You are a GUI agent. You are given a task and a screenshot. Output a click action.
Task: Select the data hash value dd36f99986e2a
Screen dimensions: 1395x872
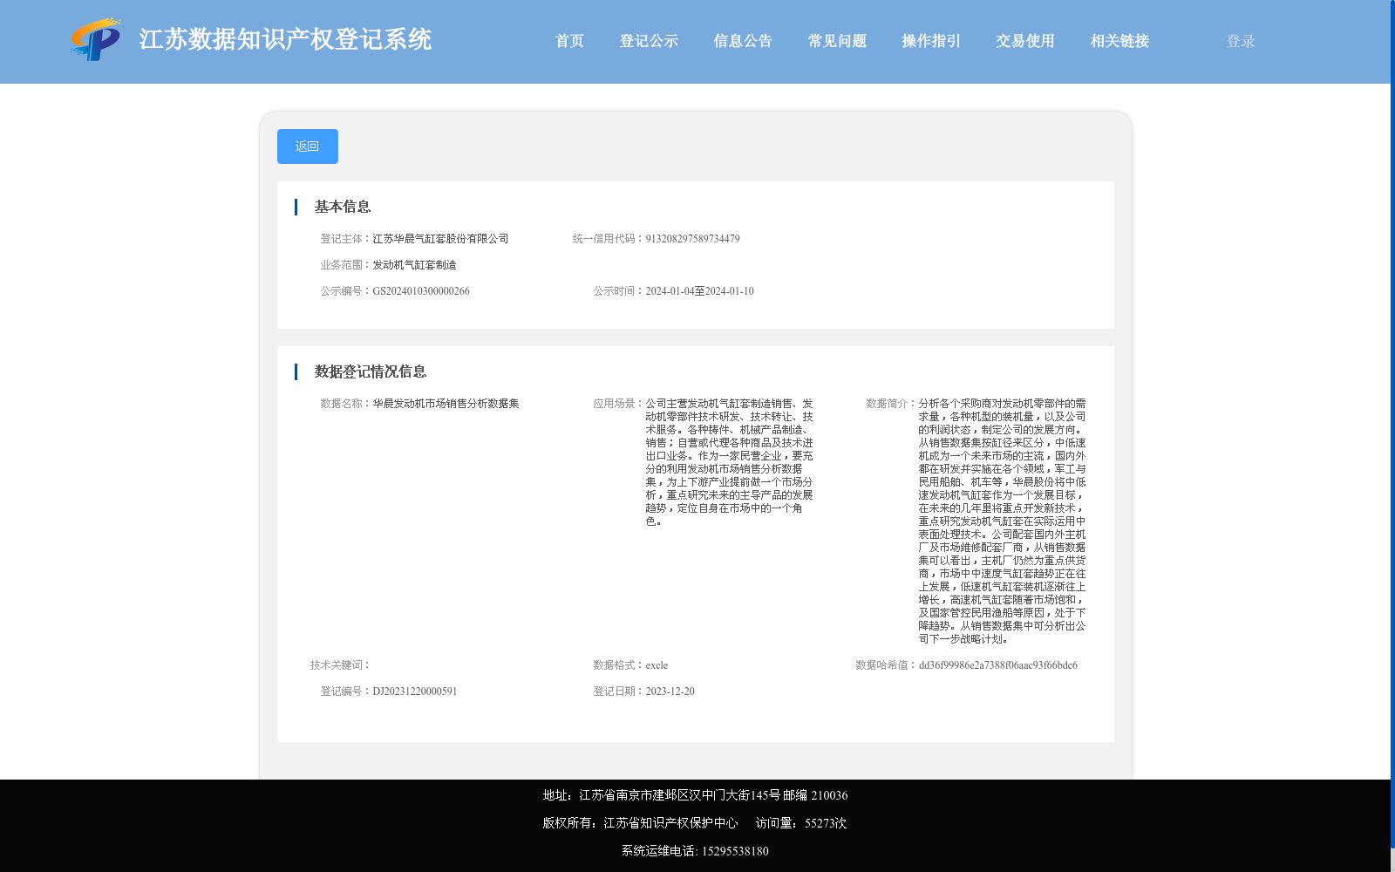coord(998,665)
